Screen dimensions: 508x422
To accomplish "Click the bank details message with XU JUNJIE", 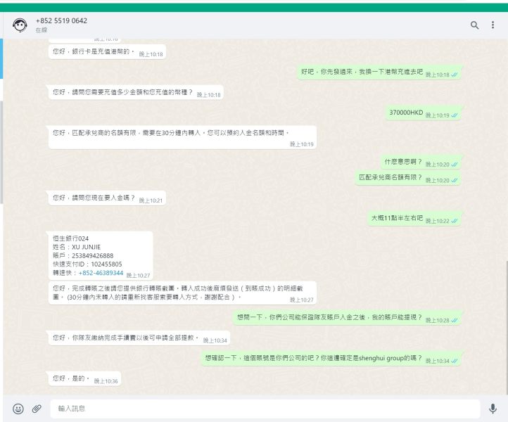I will (101, 255).
